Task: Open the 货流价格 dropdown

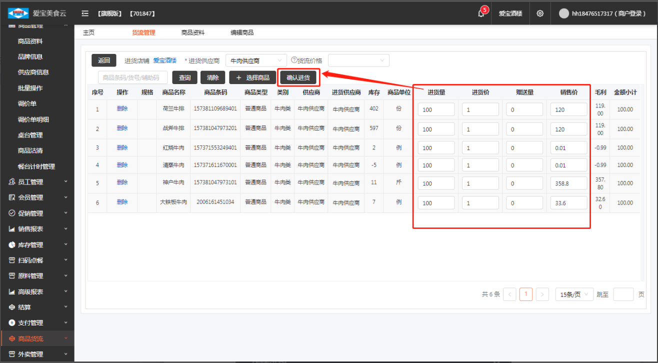Action: (x=358, y=60)
